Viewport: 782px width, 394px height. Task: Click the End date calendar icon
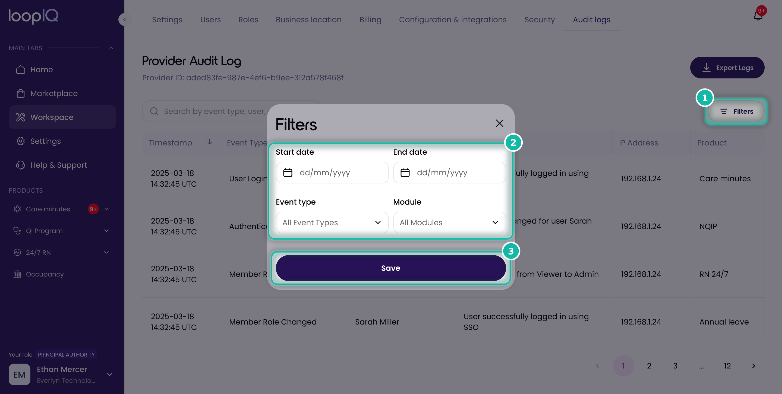click(x=405, y=173)
